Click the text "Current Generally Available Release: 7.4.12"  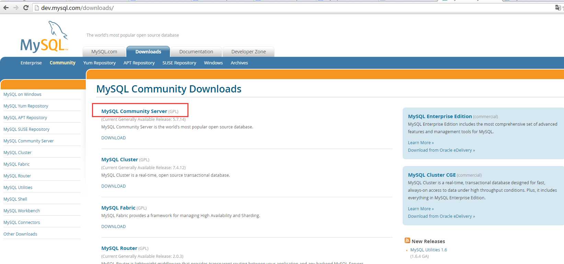pos(143,168)
